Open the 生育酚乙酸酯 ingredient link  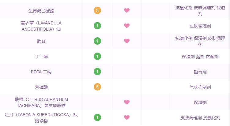[41, 11]
